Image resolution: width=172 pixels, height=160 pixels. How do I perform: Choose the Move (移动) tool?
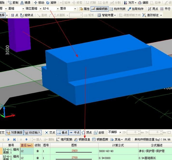[x=39, y=3]
